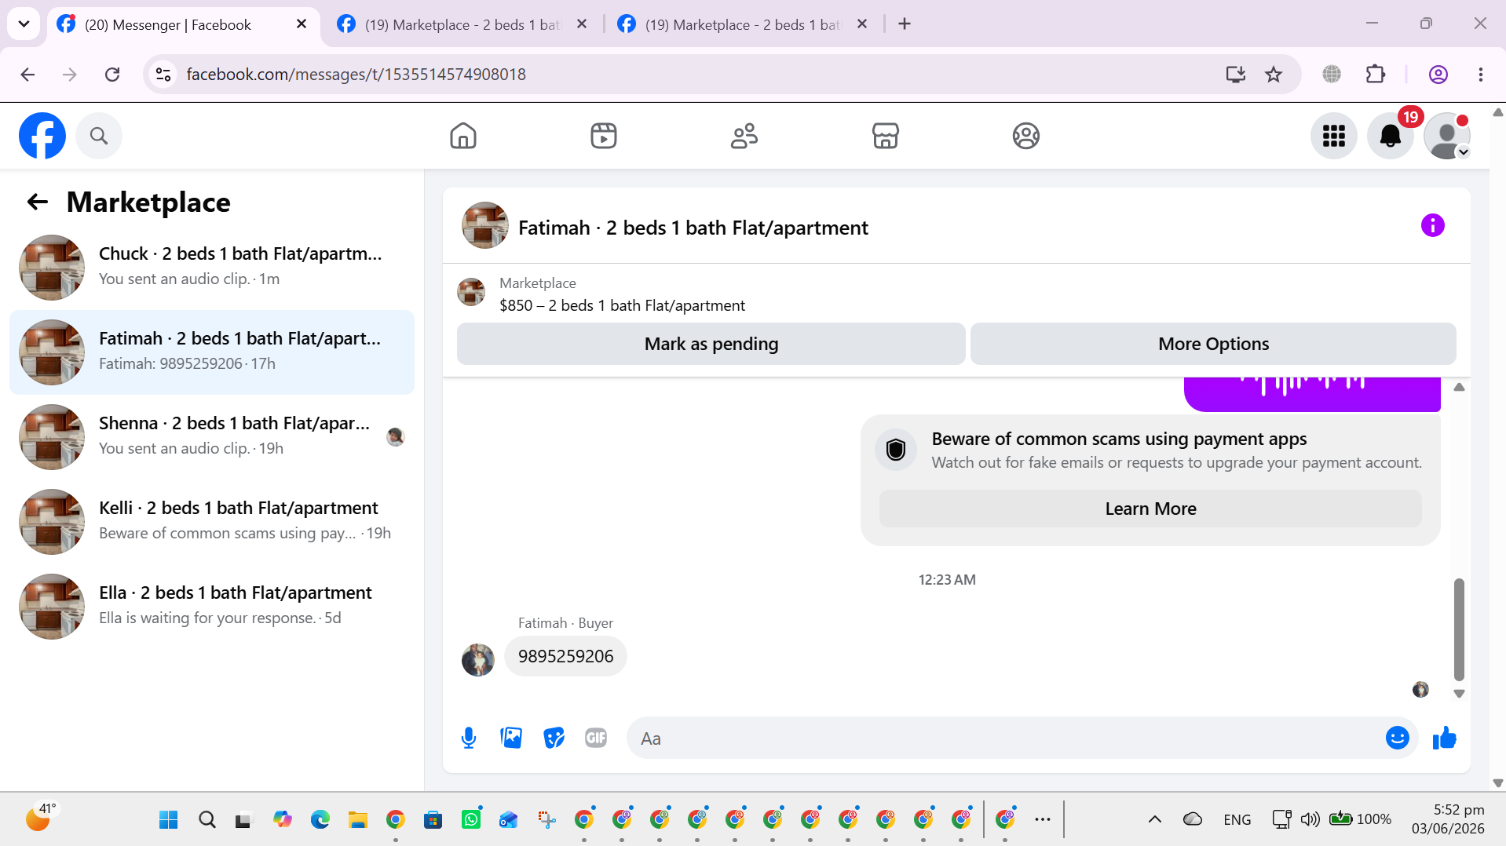Open Ella's apartment conversation
1506x846 pixels.
point(212,607)
